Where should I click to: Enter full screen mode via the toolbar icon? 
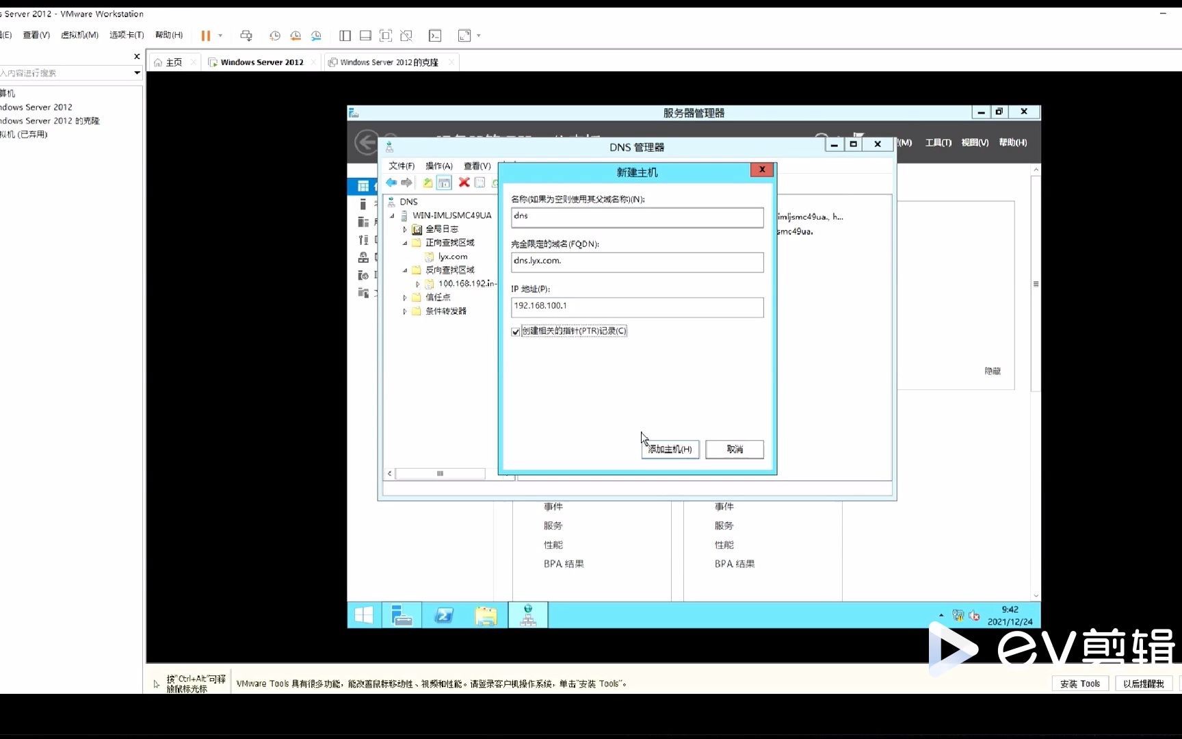click(x=386, y=36)
